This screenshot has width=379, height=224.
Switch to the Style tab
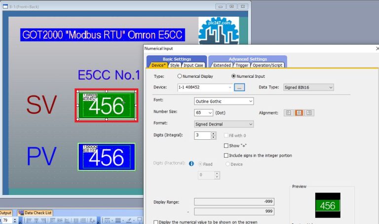[x=175, y=65]
